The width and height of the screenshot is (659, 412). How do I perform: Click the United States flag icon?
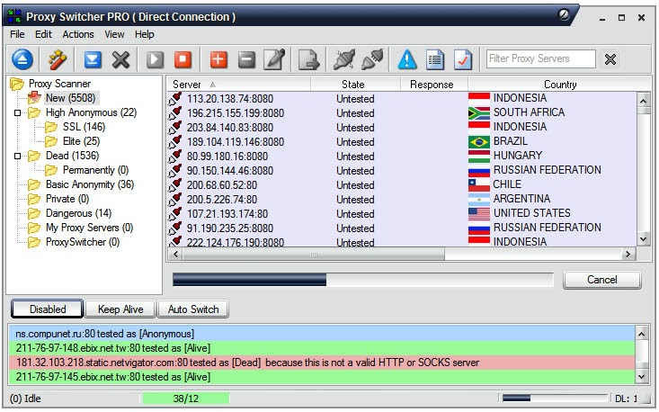coord(479,213)
